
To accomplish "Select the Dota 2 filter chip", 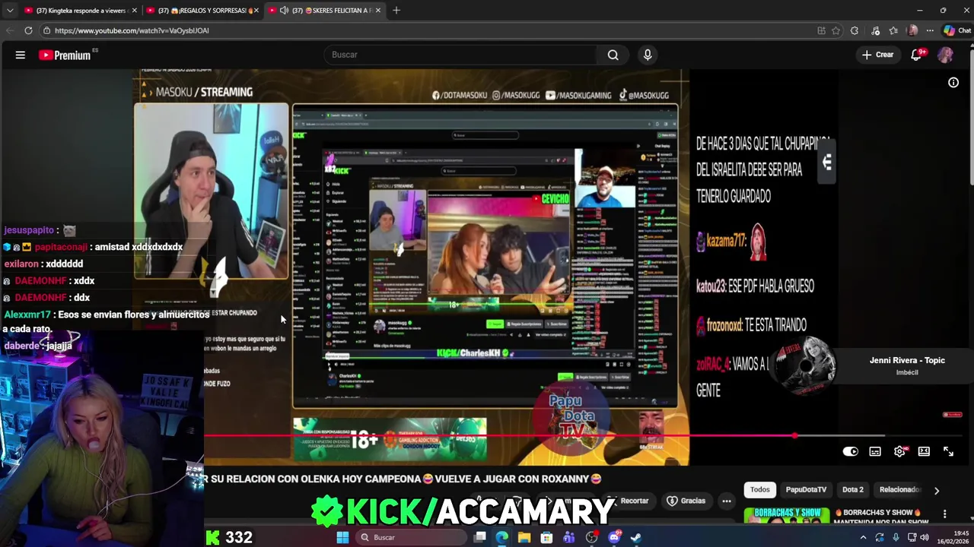I will pyautogui.click(x=852, y=490).
